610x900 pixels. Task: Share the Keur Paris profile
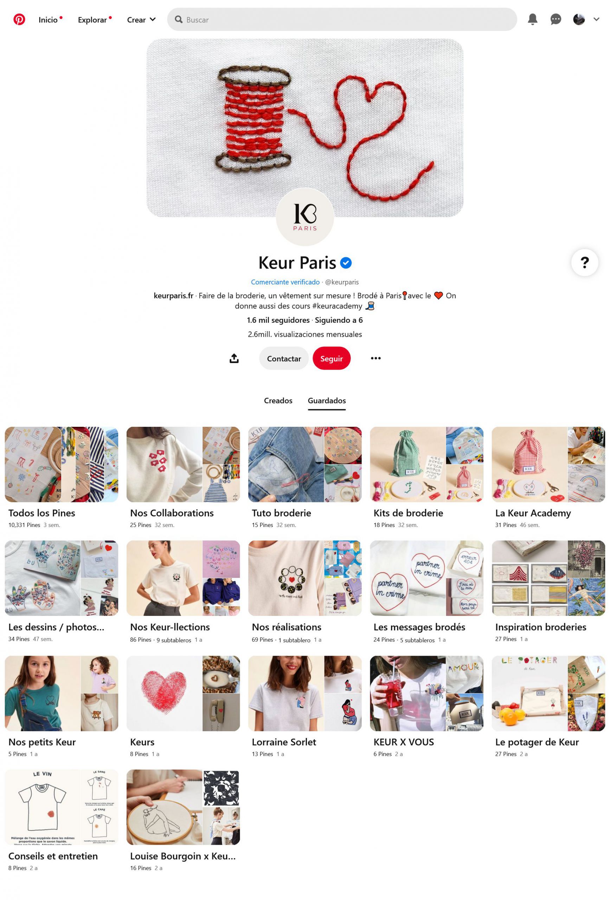pyautogui.click(x=234, y=358)
